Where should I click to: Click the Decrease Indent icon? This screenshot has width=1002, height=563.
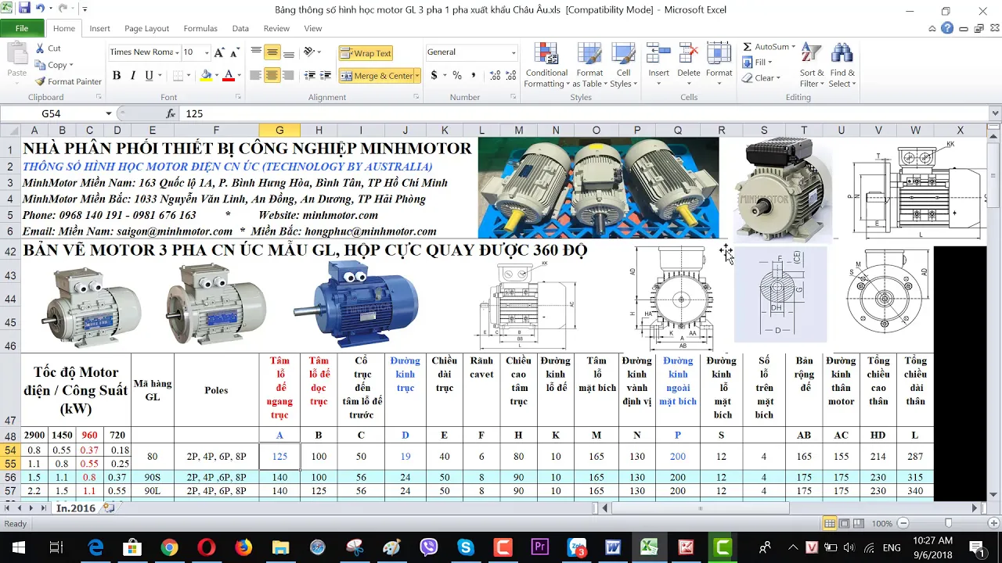click(309, 76)
